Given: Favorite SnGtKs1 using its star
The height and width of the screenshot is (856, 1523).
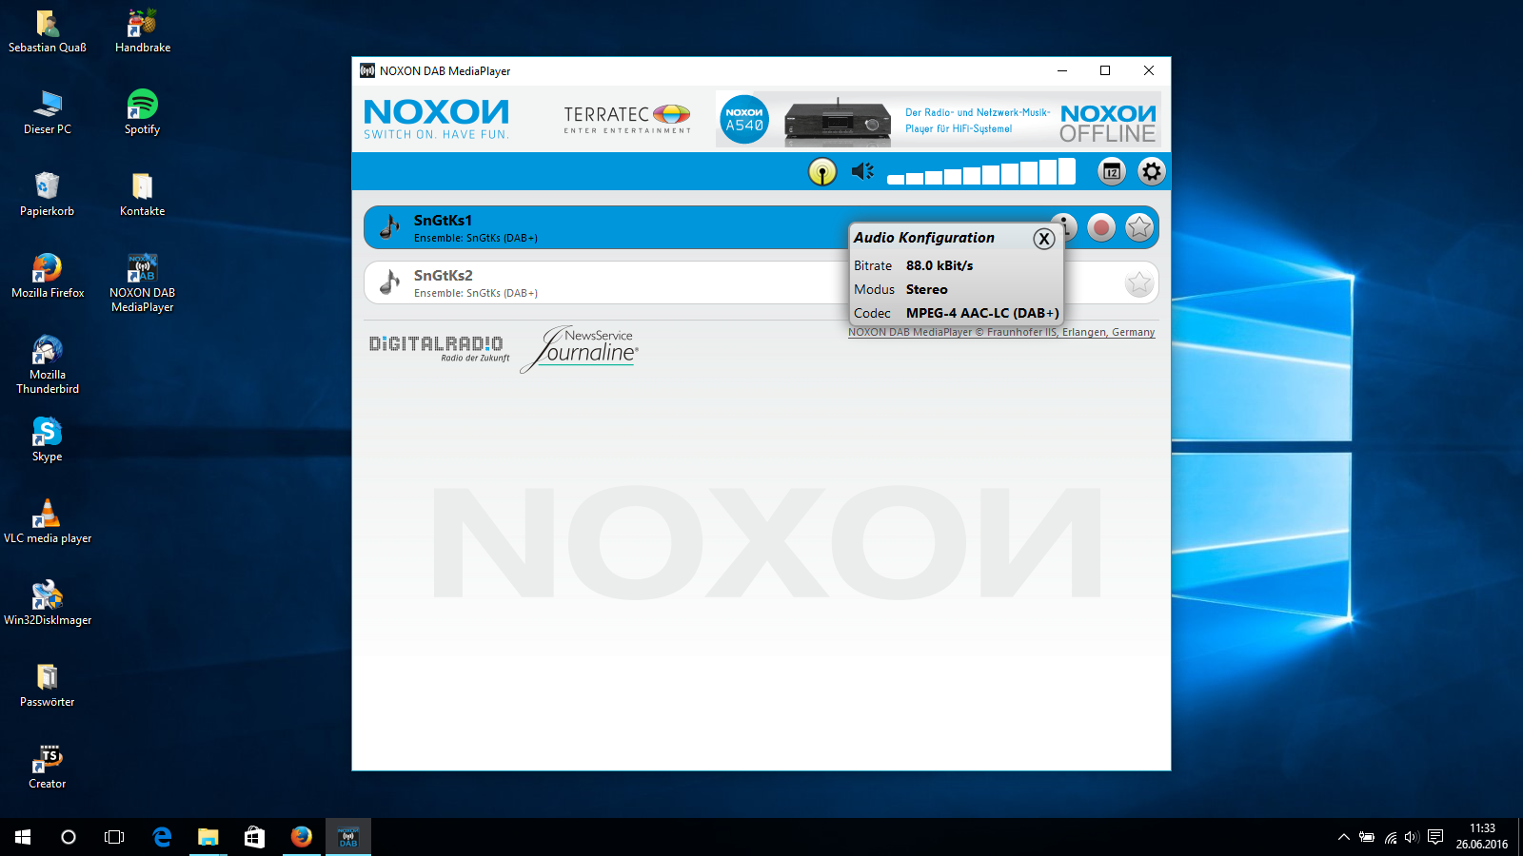Looking at the screenshot, I should click(x=1138, y=227).
